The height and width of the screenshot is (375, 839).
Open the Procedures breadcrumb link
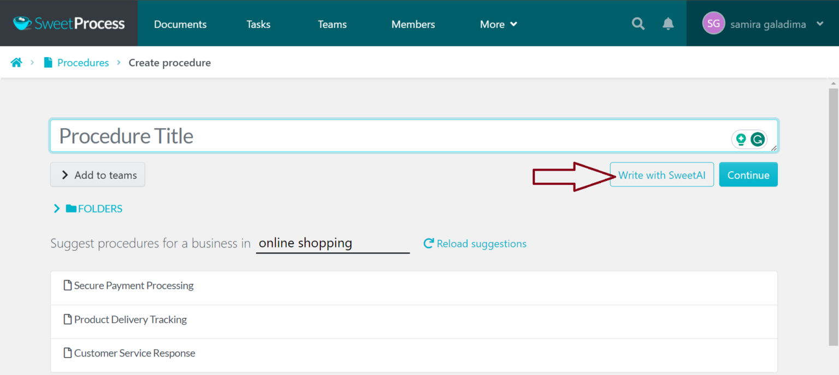click(83, 63)
